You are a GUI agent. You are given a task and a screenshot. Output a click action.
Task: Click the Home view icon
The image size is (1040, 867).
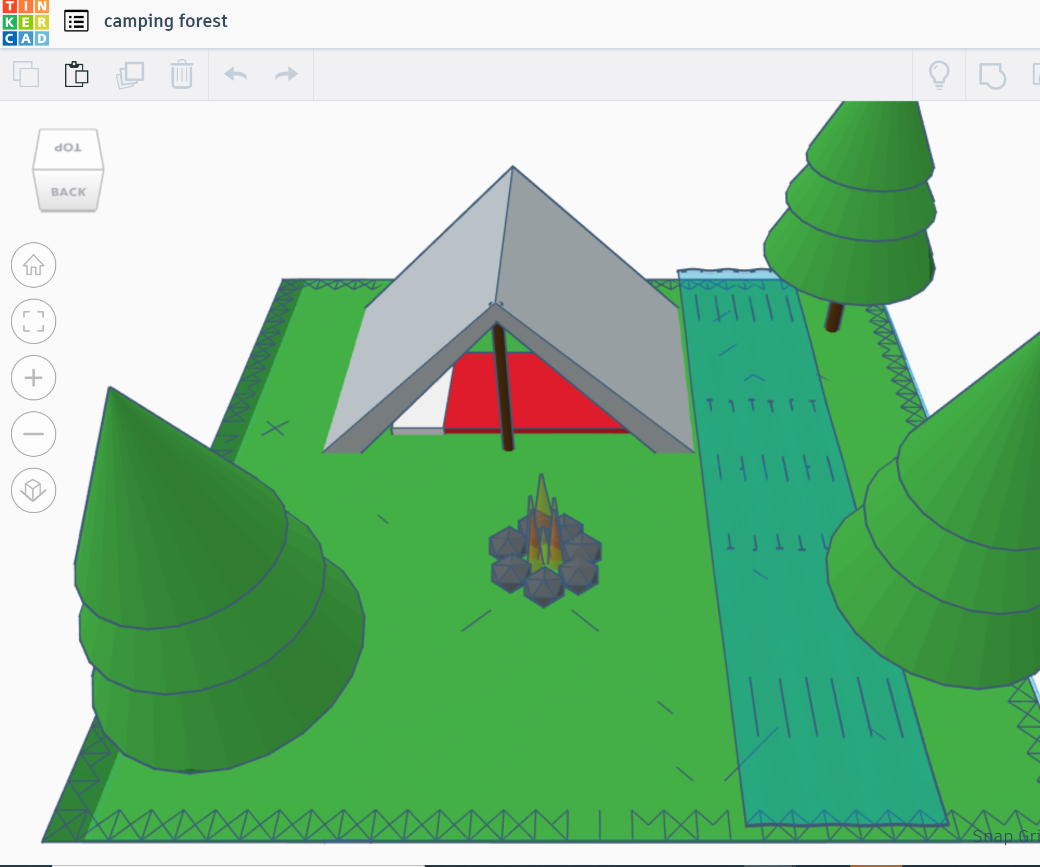[x=34, y=266]
